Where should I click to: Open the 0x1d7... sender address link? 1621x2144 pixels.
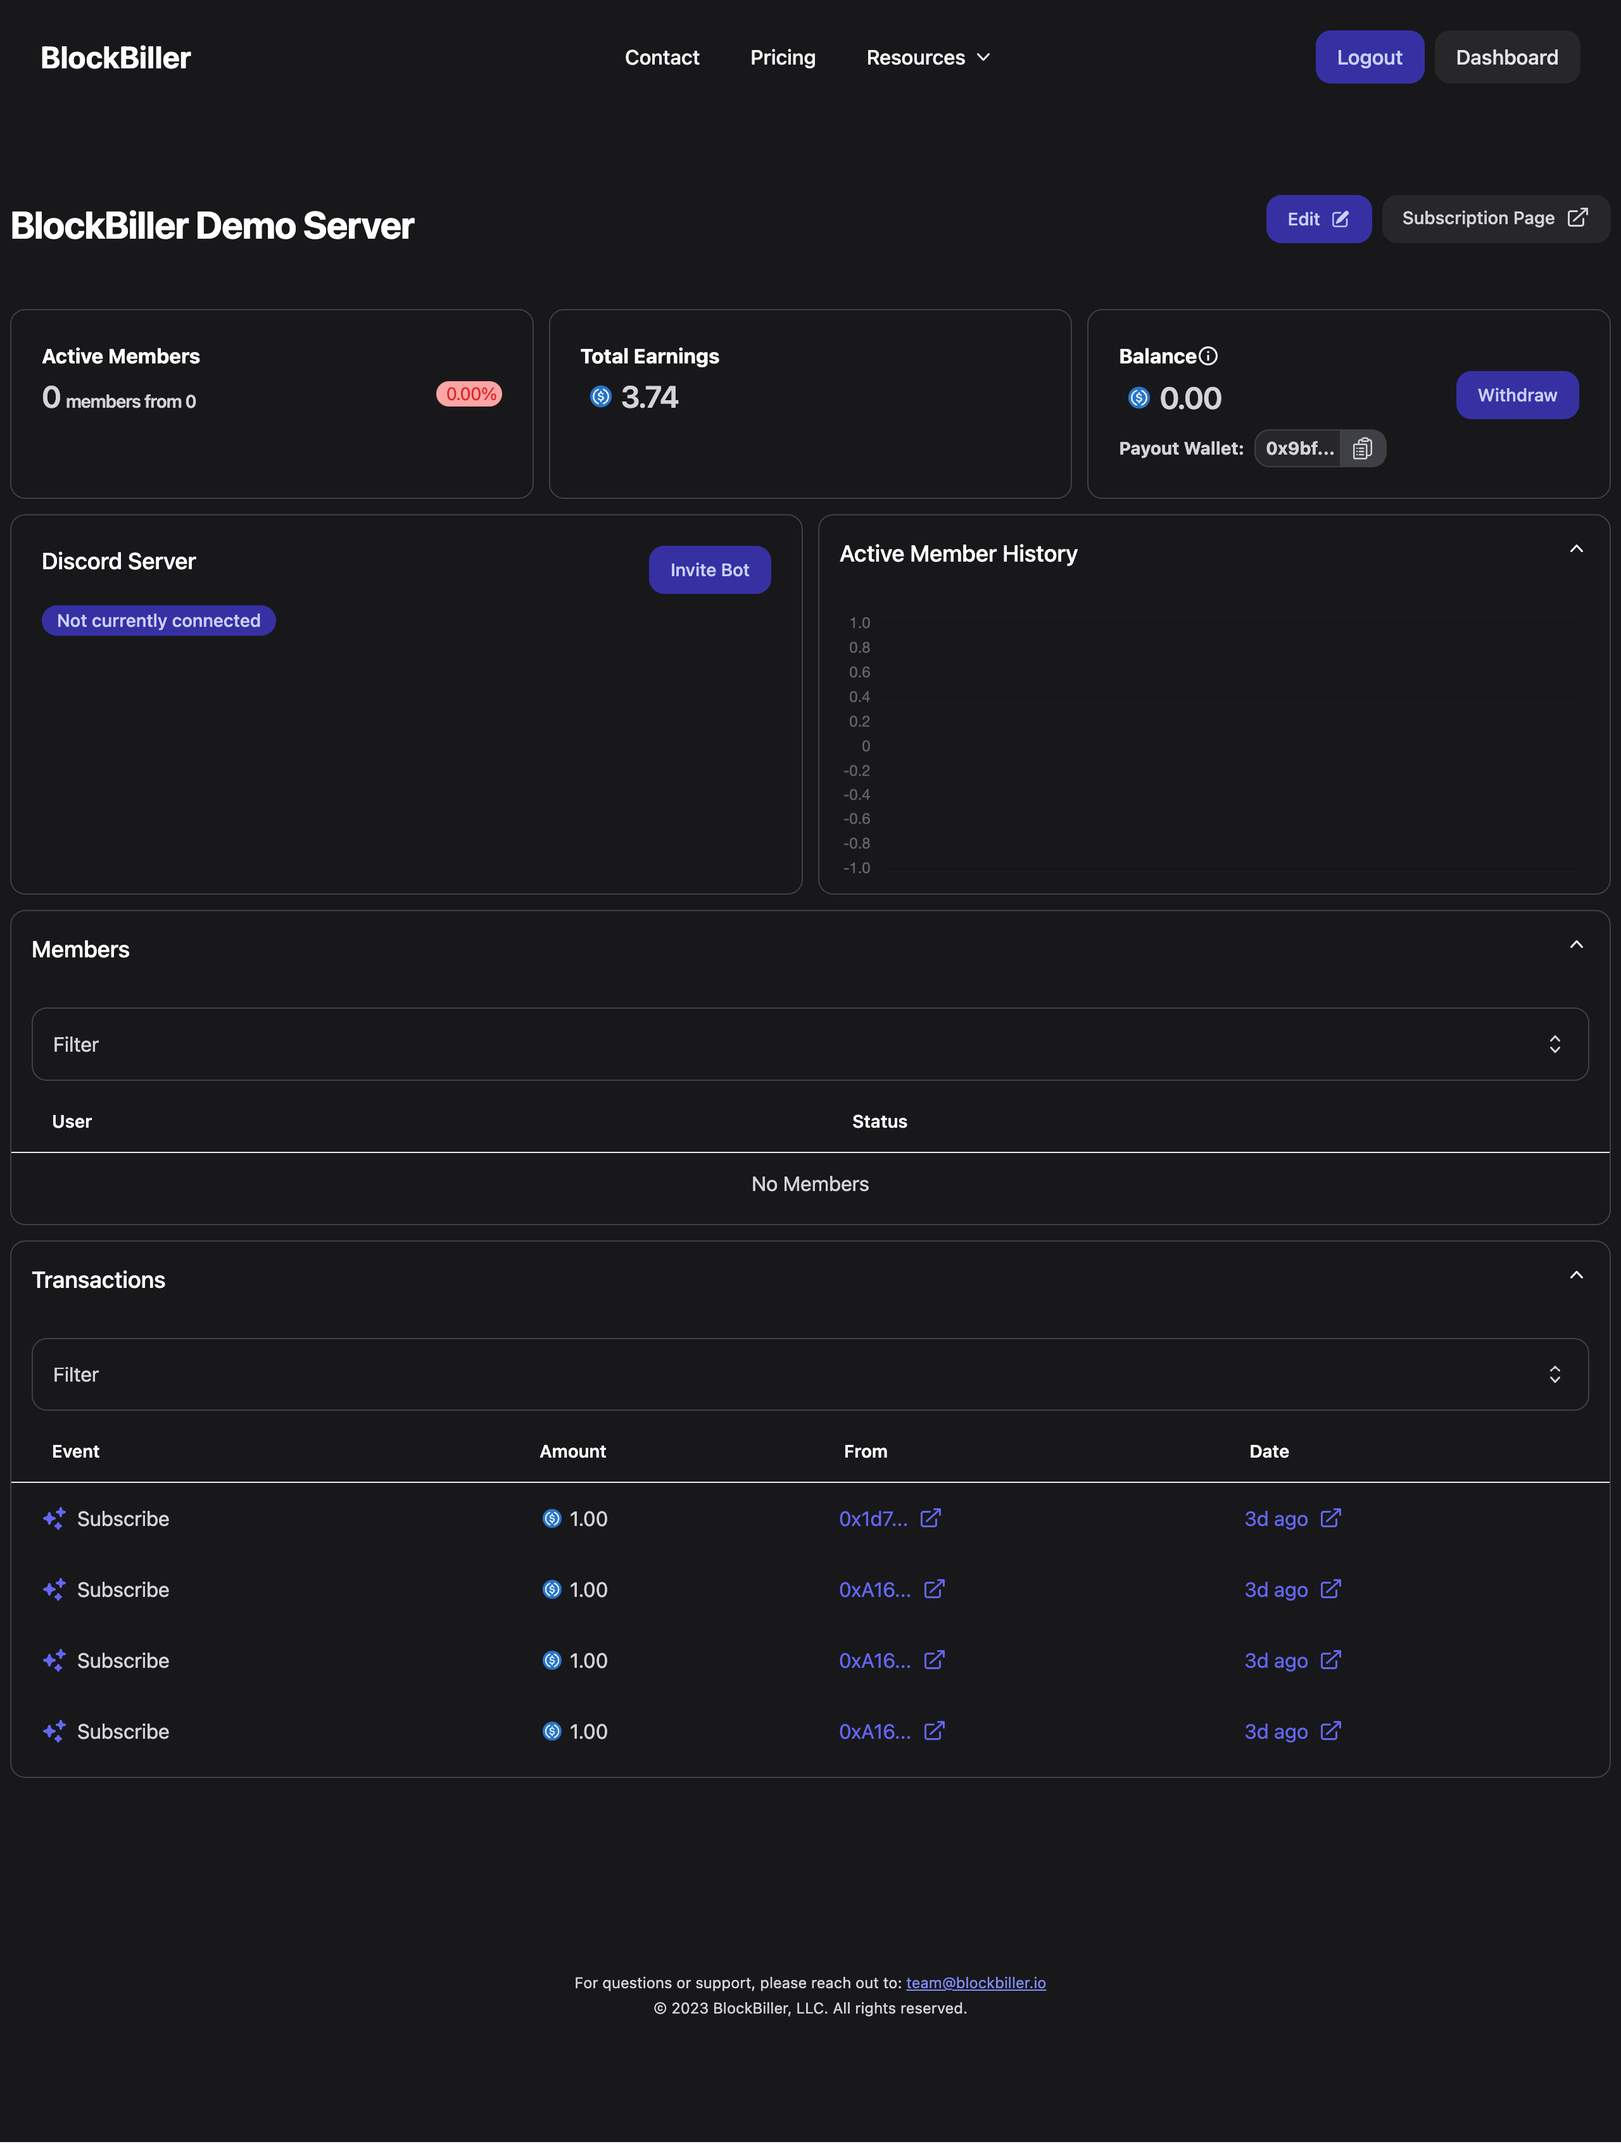[x=874, y=1519]
